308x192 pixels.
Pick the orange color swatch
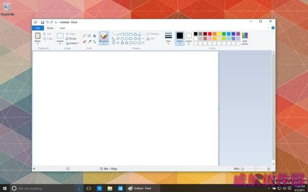coord(215,34)
